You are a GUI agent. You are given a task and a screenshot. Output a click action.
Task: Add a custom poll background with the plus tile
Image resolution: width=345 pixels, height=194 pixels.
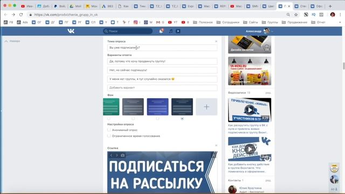[x=206, y=107]
